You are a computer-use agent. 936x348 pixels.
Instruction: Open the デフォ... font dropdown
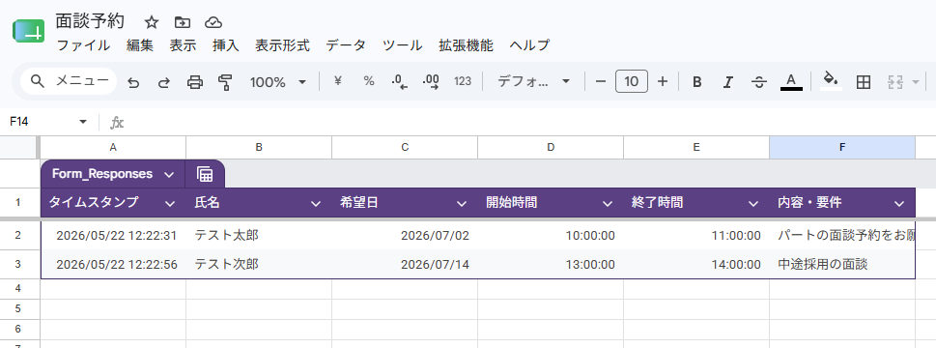click(x=533, y=82)
